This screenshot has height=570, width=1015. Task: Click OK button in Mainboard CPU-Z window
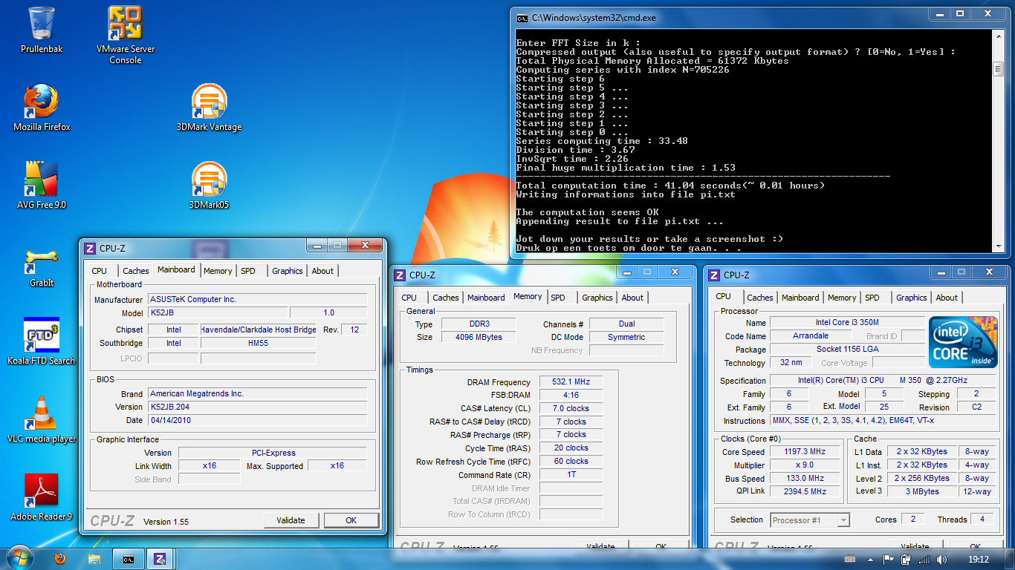tap(351, 520)
